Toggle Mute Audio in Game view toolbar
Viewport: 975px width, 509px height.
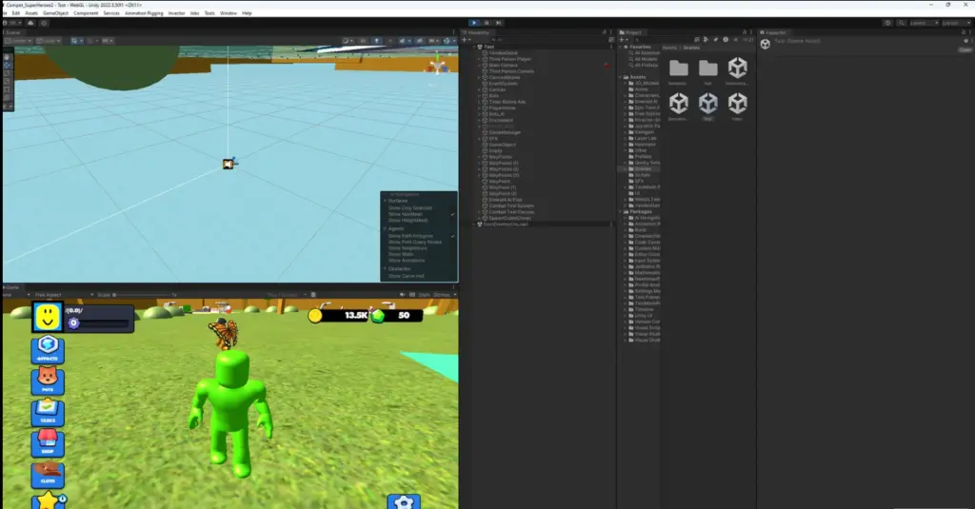pyautogui.click(x=403, y=295)
